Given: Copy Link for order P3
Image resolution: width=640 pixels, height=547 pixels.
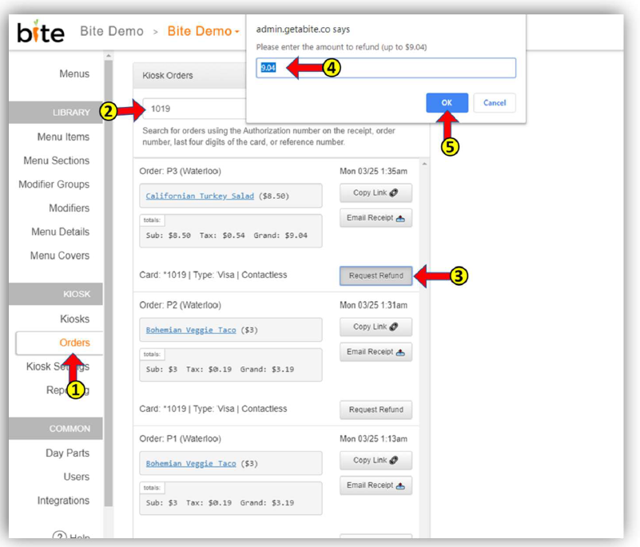Looking at the screenshot, I should pyautogui.click(x=376, y=192).
